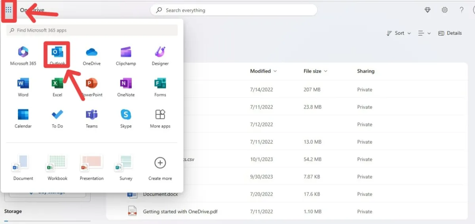Viewport: 475px width, 224px height.
Task: Sort by the Modified column header
Action: (x=263, y=71)
